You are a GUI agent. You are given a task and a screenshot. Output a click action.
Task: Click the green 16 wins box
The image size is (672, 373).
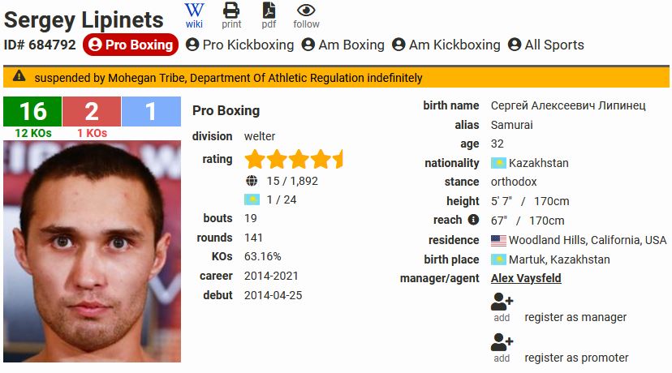pyautogui.click(x=32, y=112)
